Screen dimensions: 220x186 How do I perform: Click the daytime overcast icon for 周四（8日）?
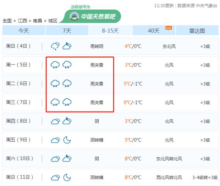[x=55, y=121]
